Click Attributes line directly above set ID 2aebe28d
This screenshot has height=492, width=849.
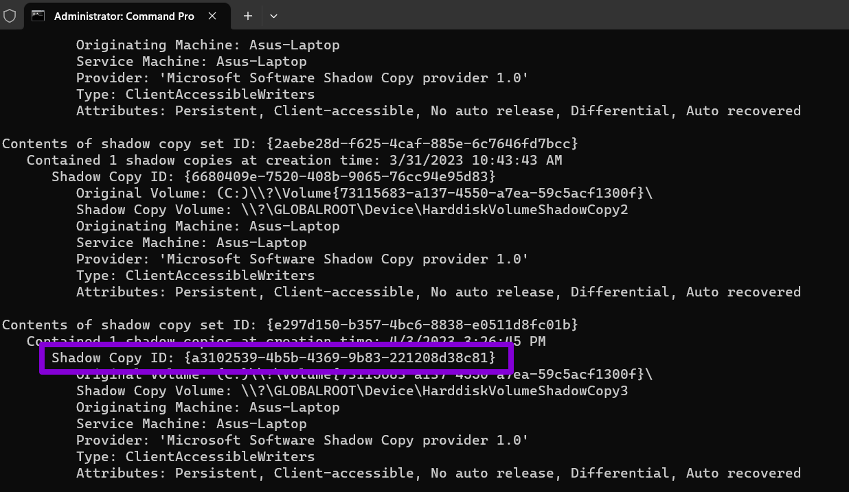point(438,111)
